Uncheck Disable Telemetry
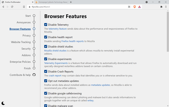 coord(46,25)
